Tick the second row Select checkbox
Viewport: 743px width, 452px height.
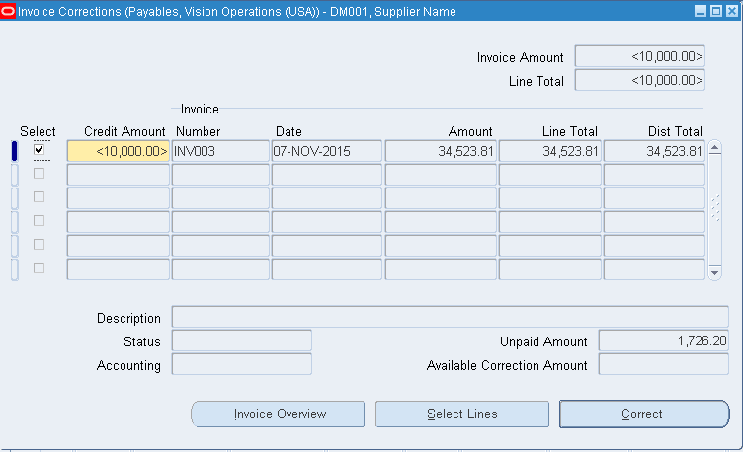[x=40, y=174]
